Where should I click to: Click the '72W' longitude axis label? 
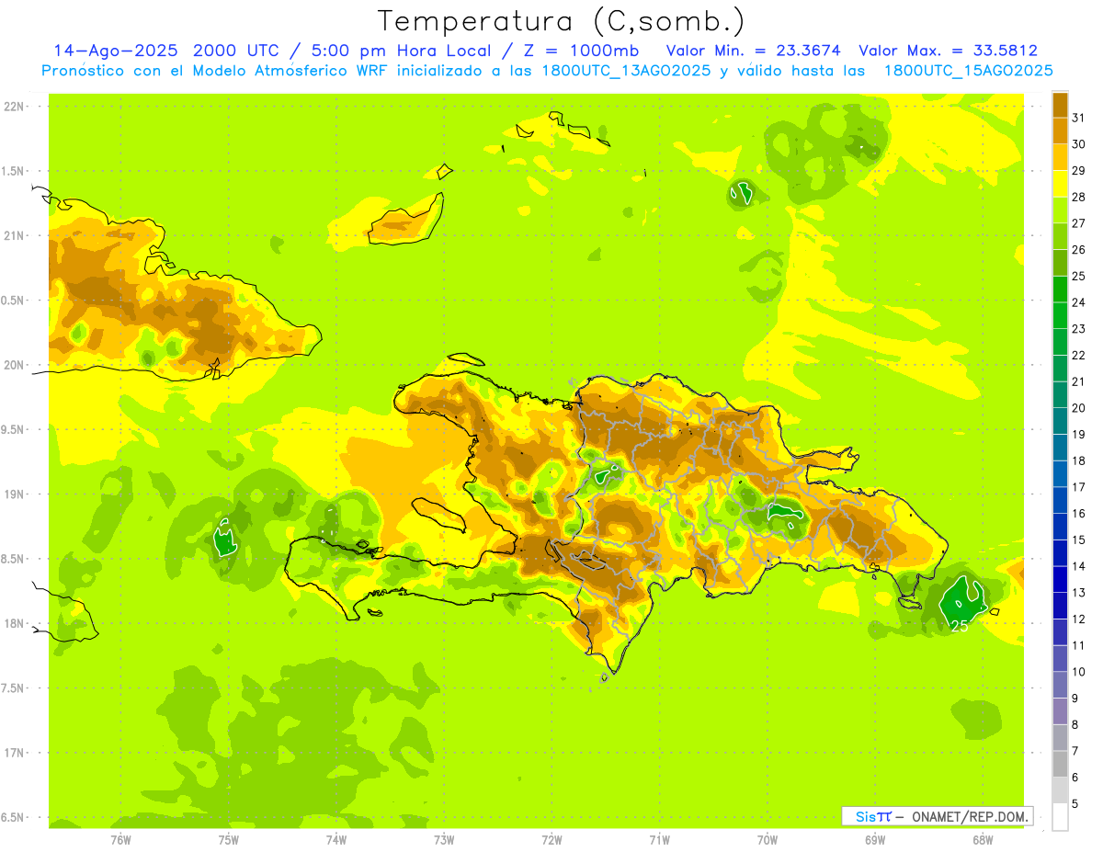(551, 839)
